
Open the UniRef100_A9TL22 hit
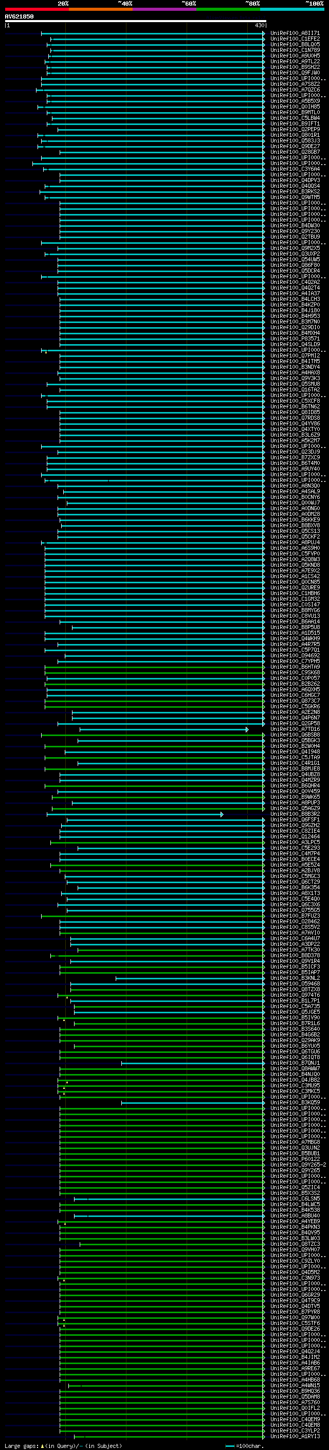[x=295, y=61]
